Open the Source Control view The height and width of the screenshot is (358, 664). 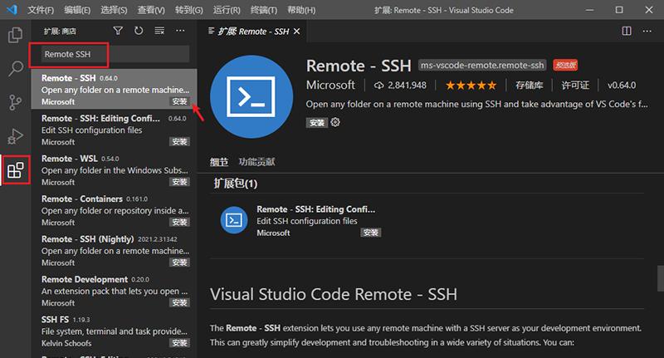coord(15,102)
